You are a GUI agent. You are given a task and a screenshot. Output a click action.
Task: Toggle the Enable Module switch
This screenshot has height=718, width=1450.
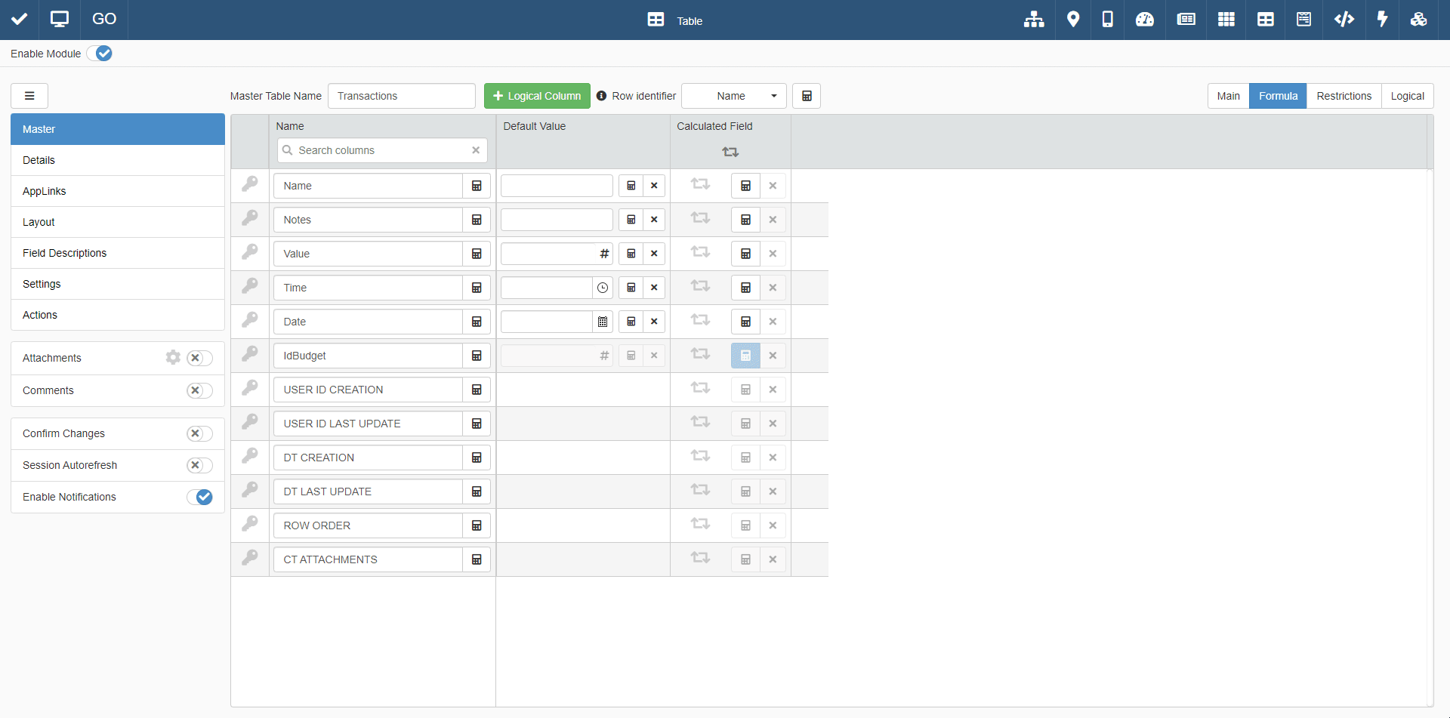tap(100, 54)
